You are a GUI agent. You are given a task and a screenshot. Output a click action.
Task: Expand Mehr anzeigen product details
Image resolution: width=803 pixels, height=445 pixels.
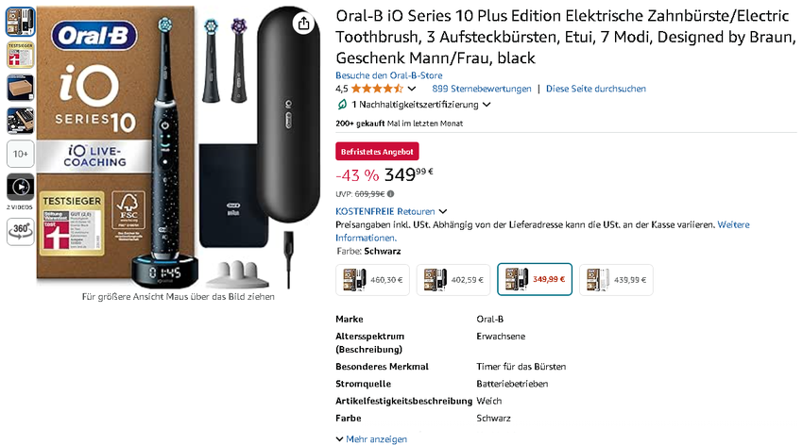371,438
